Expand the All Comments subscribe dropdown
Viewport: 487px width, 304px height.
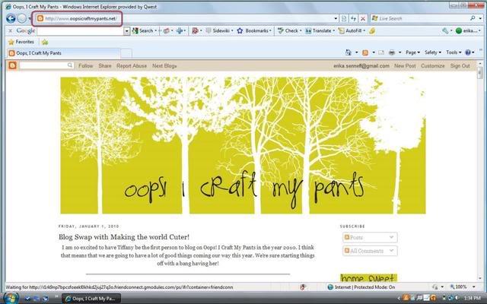click(x=370, y=251)
